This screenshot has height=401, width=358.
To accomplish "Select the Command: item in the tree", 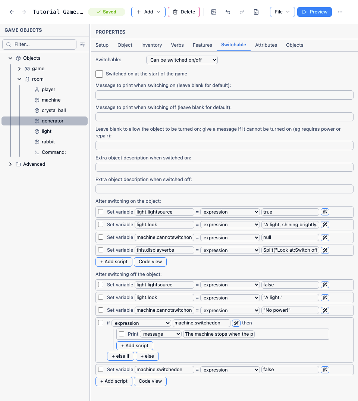I will tap(54, 152).
